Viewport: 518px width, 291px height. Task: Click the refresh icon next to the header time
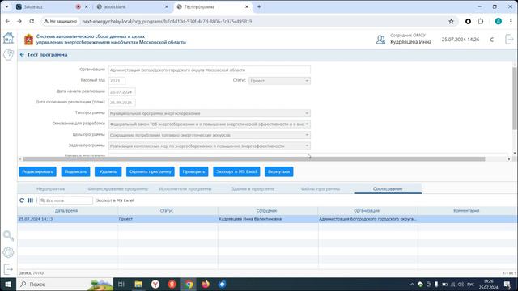tap(492, 40)
